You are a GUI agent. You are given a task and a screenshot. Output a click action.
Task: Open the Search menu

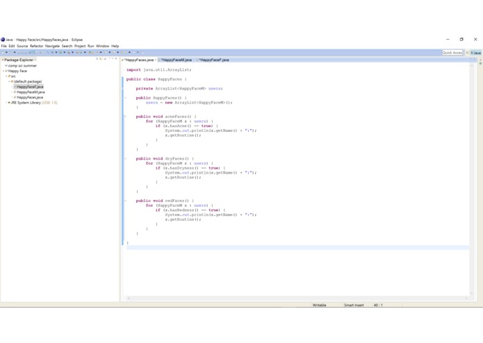(x=67, y=46)
